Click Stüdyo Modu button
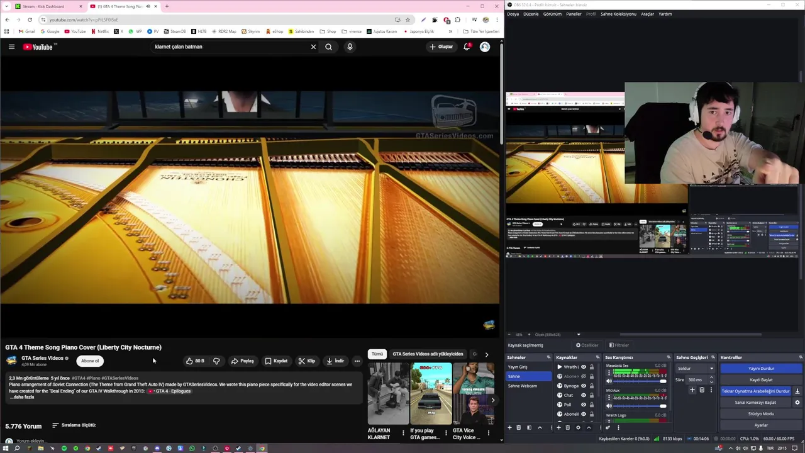This screenshot has width=805, height=453. [761, 414]
